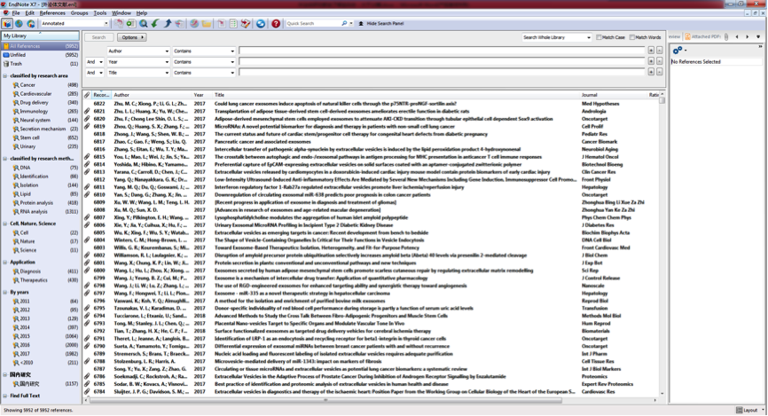This screenshot has width=768, height=416.
Task: Click the blue gears icon in preview panel
Action: pyautogui.click(x=678, y=51)
